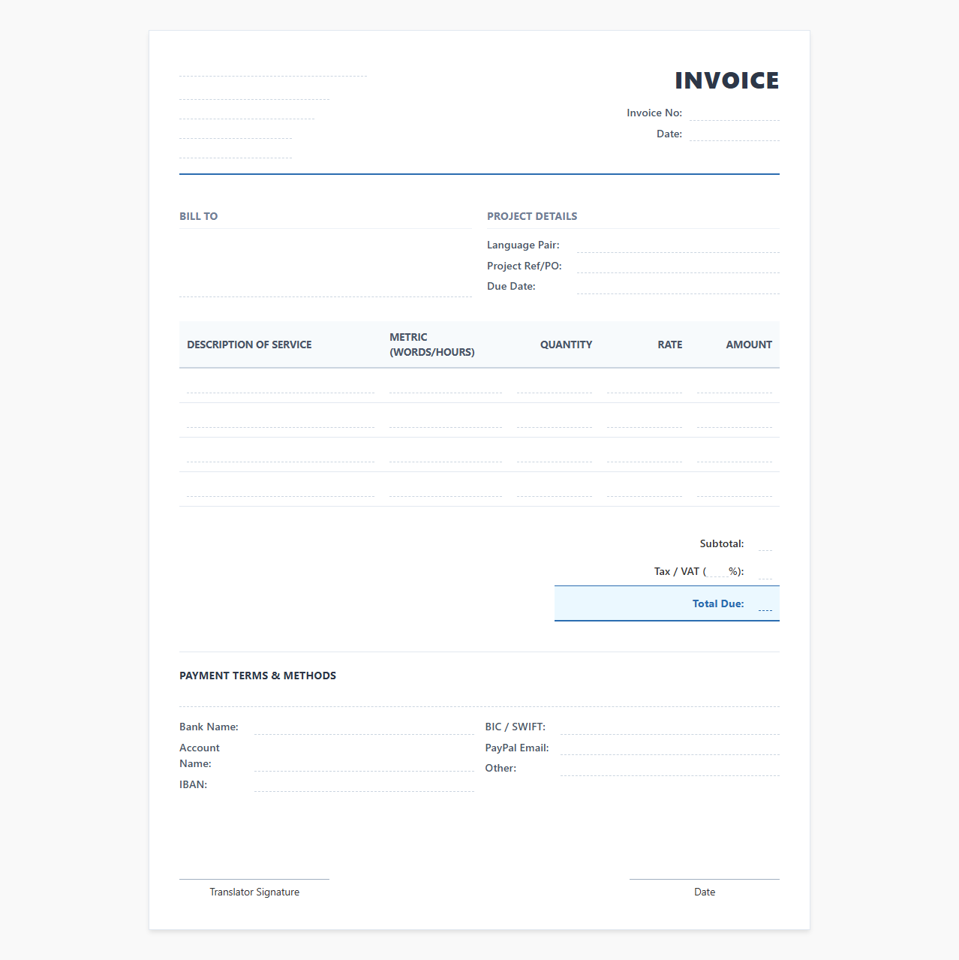959x960 pixels.
Task: Click the IBAN label
Action: point(193,784)
